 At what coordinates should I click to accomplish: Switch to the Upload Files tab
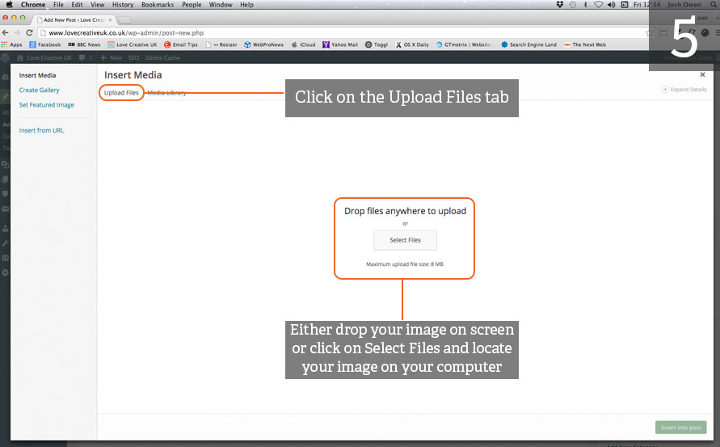click(x=121, y=93)
